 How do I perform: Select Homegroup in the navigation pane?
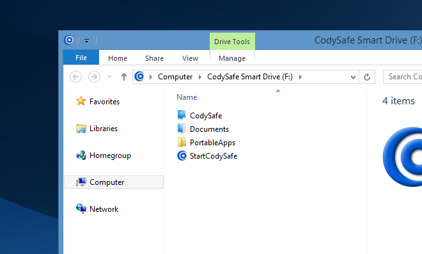coord(110,155)
